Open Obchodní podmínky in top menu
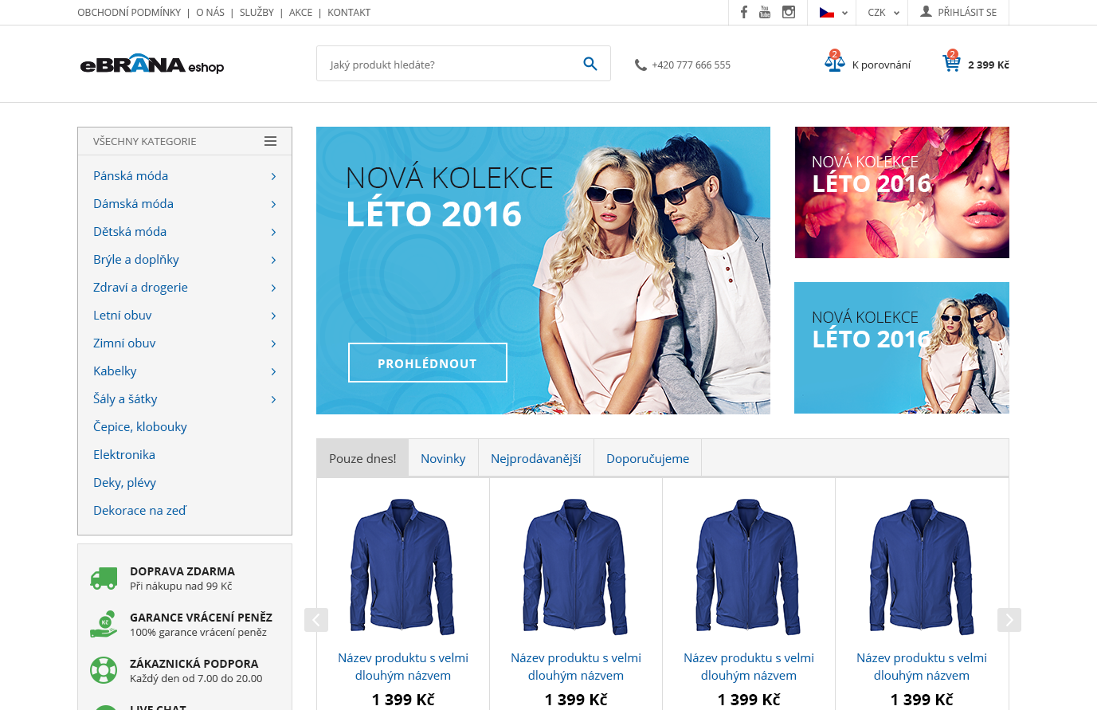This screenshot has width=1097, height=710. click(129, 13)
